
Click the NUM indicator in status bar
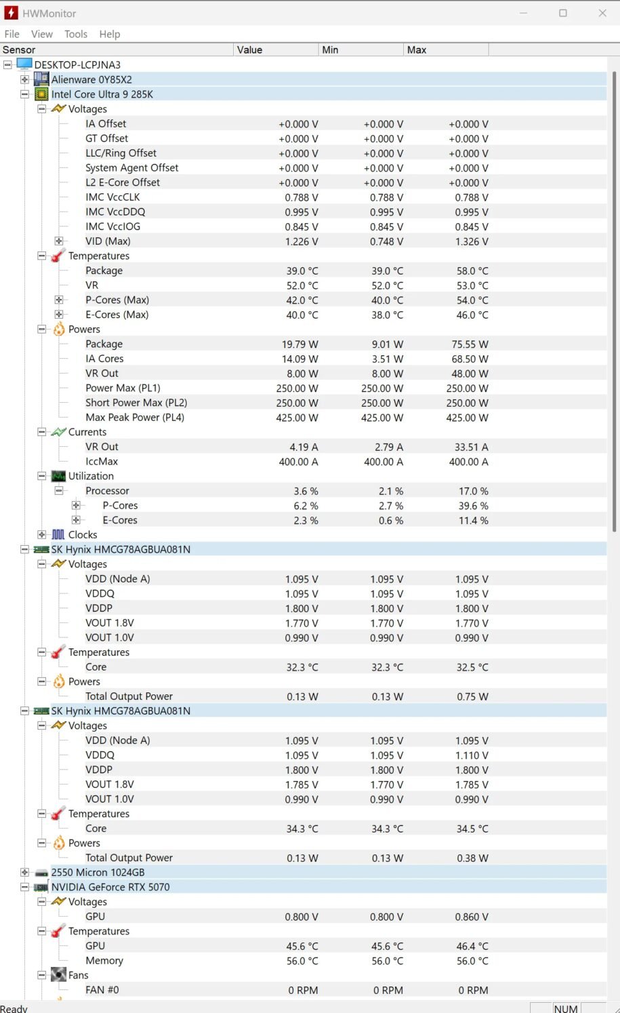(566, 1008)
